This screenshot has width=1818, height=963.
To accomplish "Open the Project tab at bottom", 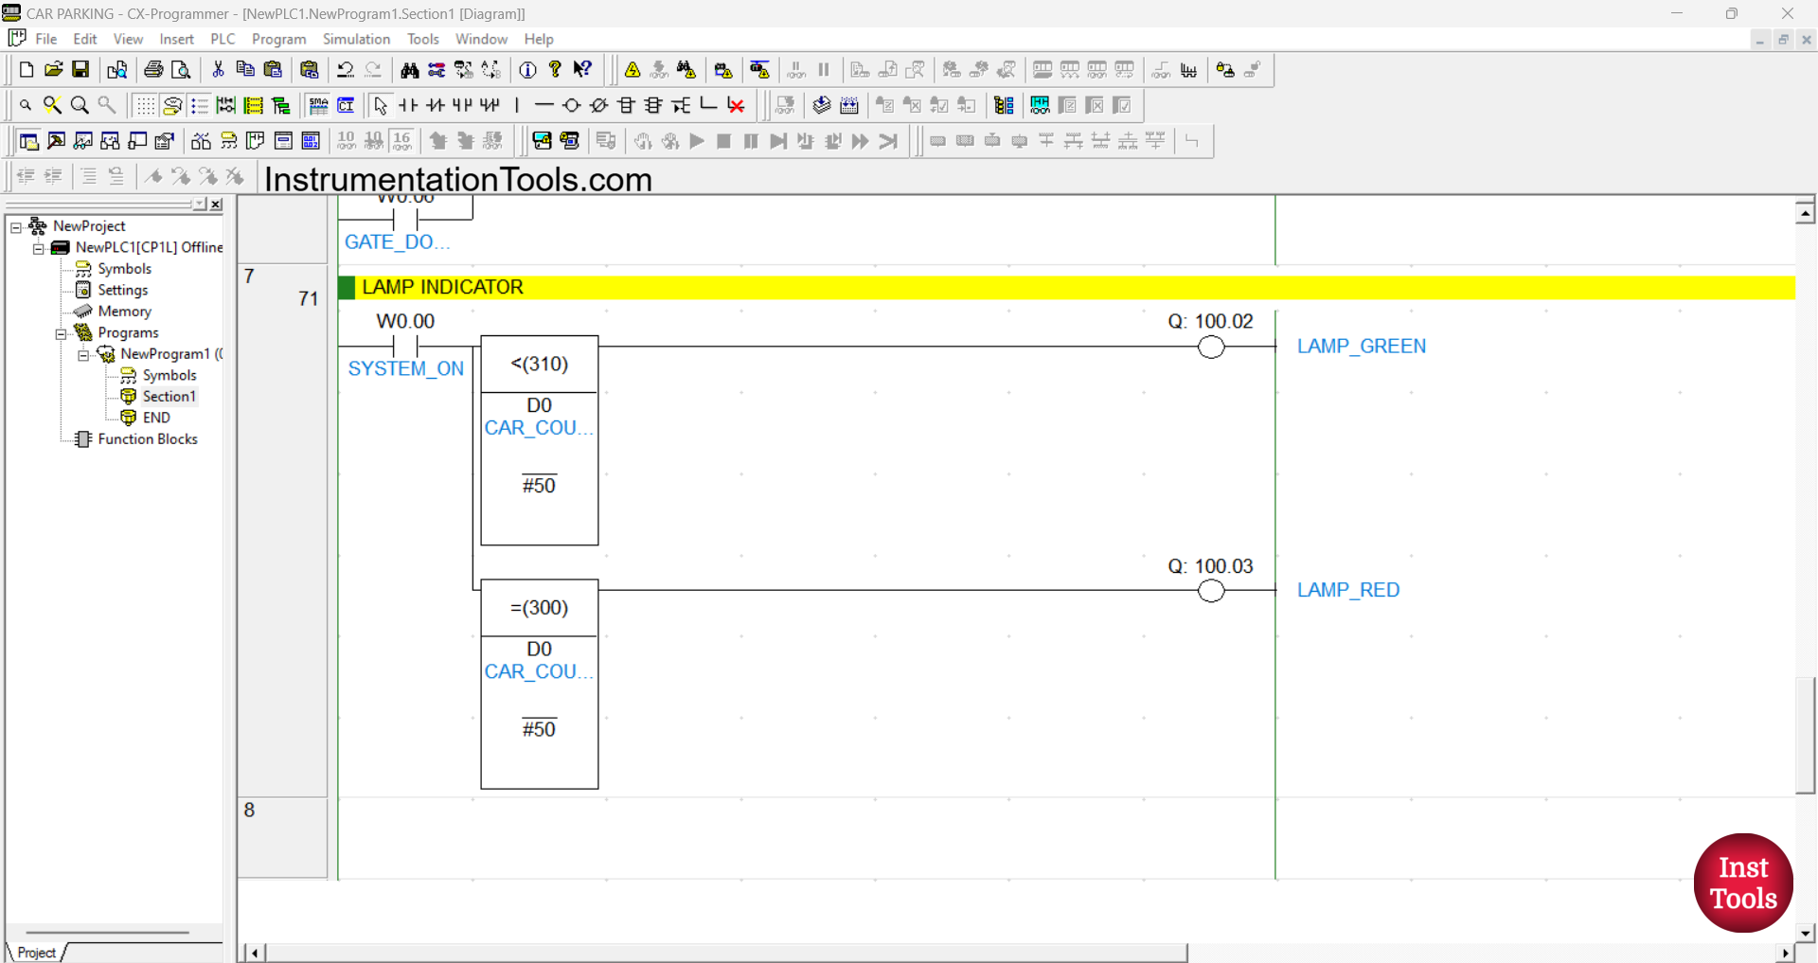I will pos(37,953).
